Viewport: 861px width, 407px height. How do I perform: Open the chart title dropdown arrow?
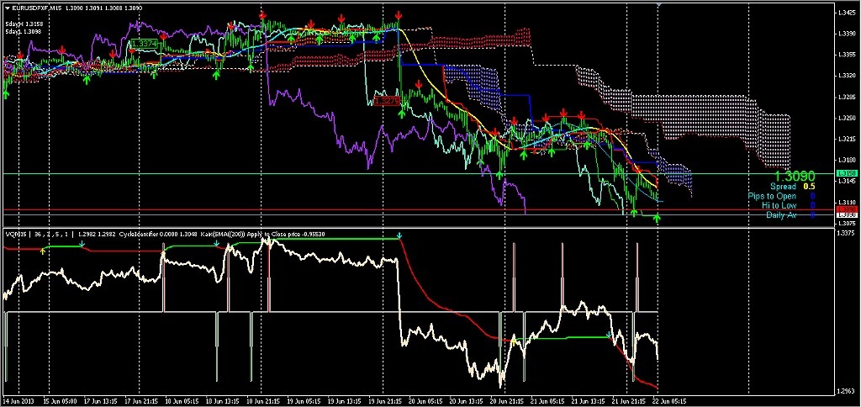[x=7, y=8]
